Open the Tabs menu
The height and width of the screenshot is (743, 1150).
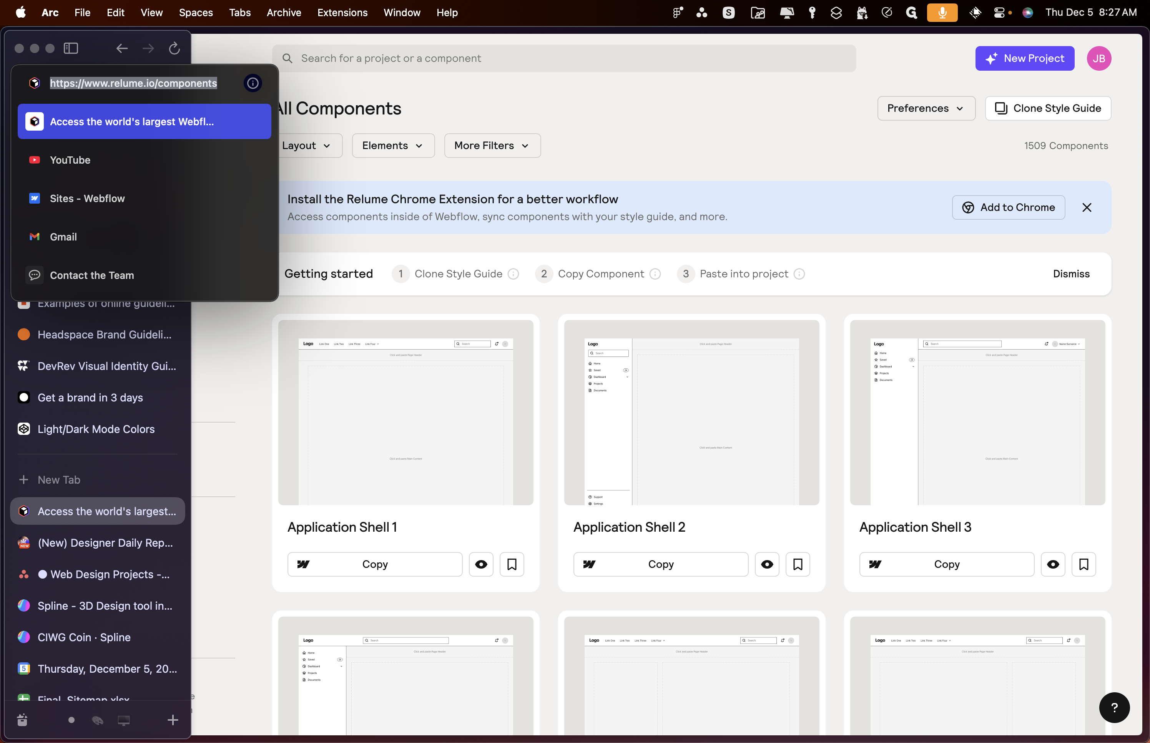click(x=240, y=13)
